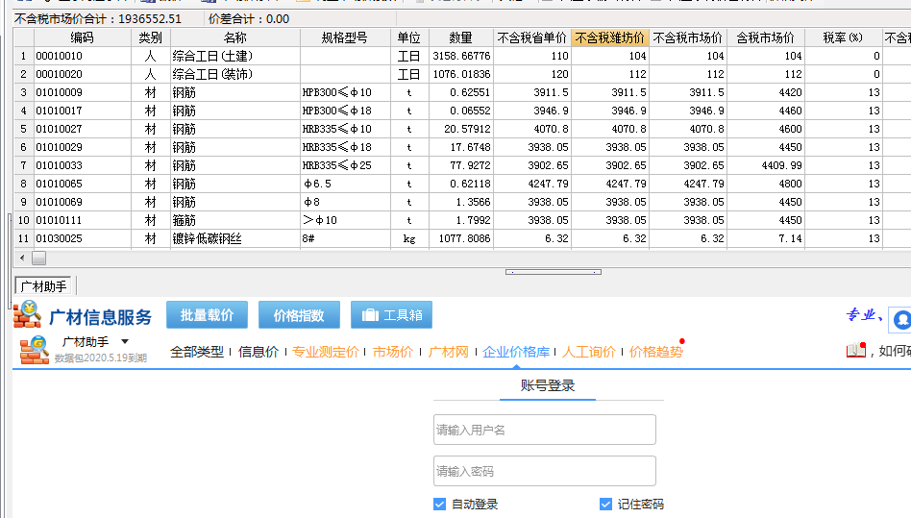Click the 批量载价 button

(x=207, y=315)
